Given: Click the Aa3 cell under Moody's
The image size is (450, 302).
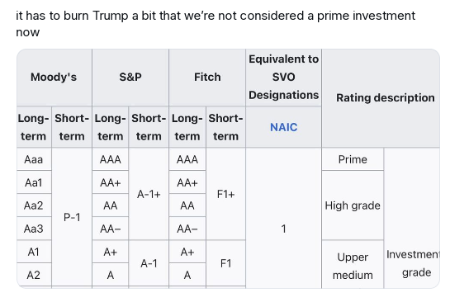Looking at the screenshot, I should pyautogui.click(x=34, y=229).
